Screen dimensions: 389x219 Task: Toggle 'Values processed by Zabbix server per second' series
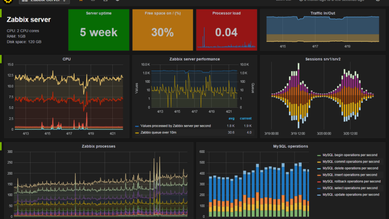[176, 126]
